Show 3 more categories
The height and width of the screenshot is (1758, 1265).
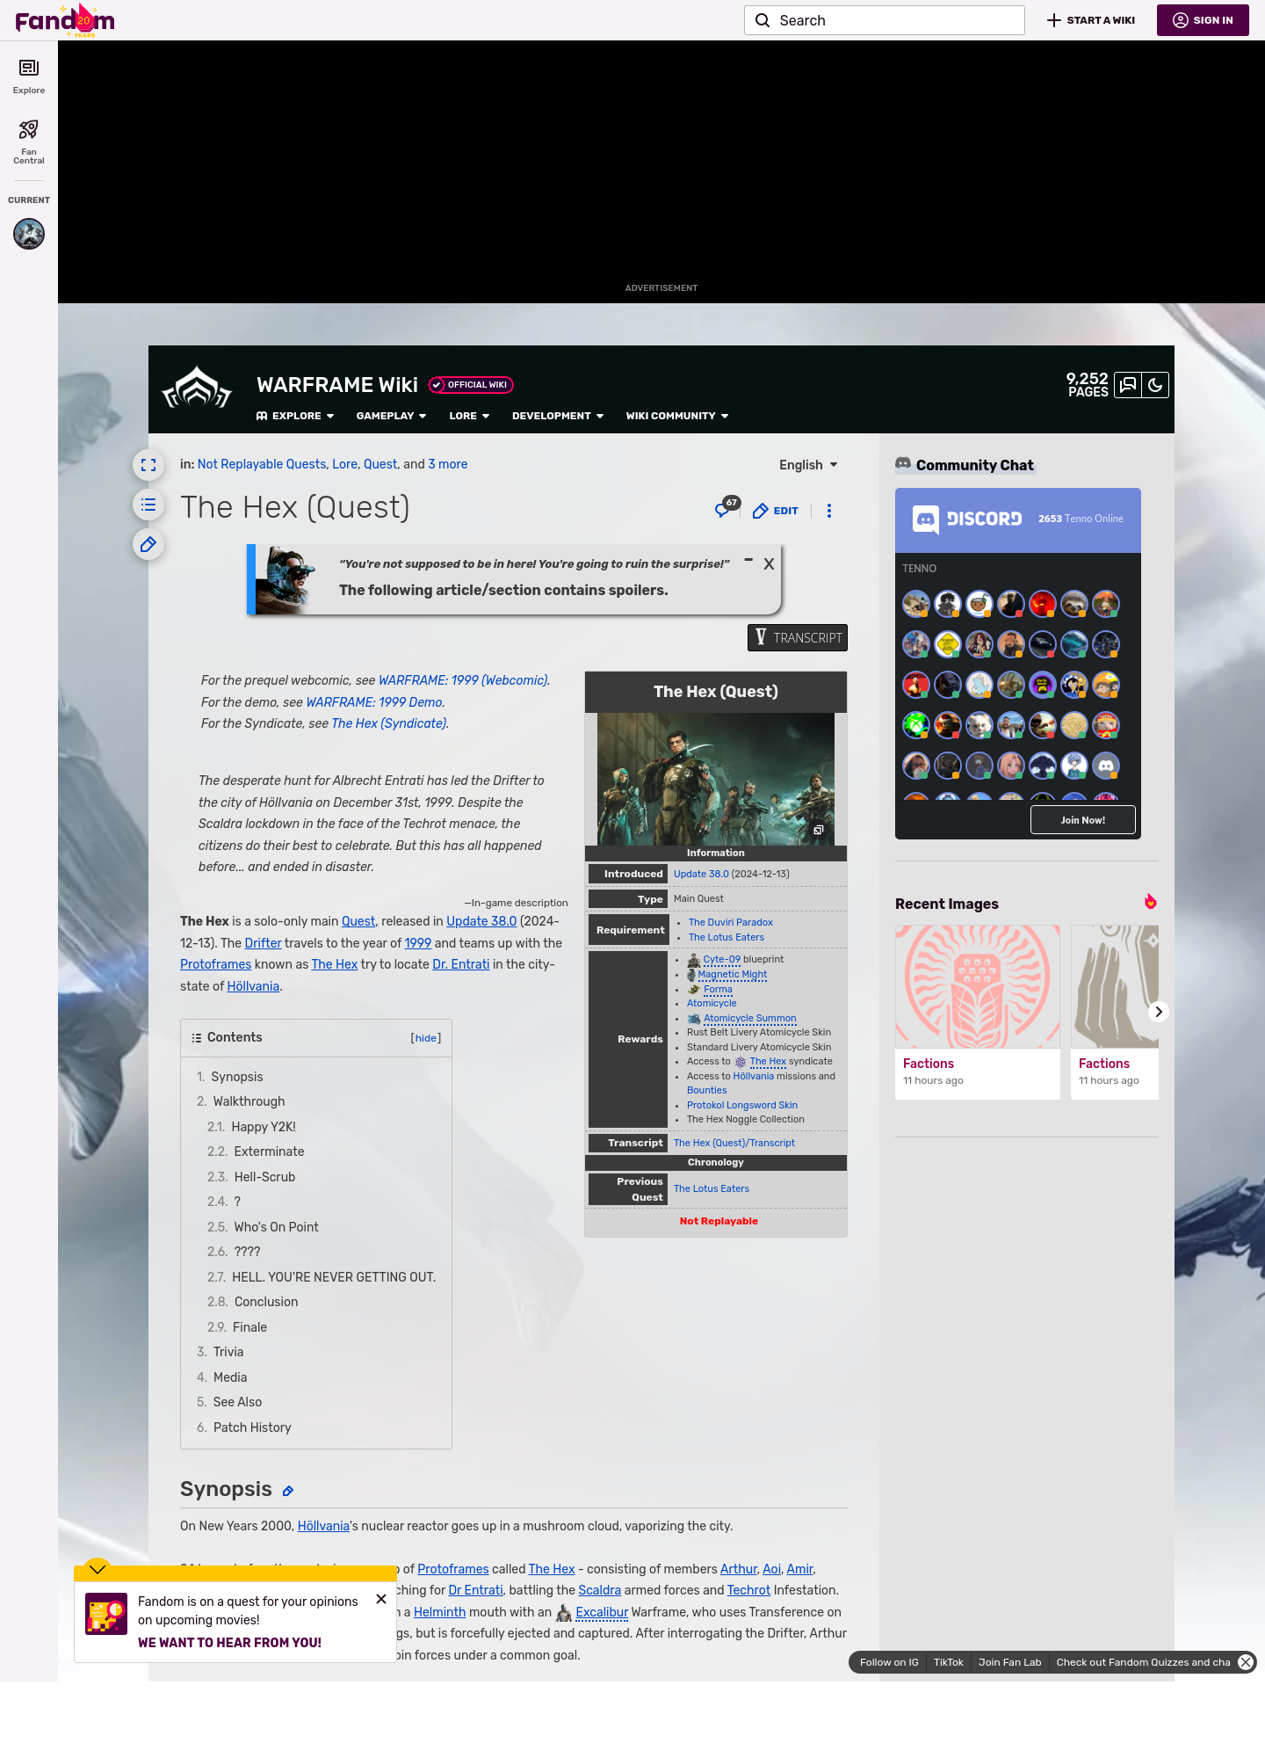point(448,464)
